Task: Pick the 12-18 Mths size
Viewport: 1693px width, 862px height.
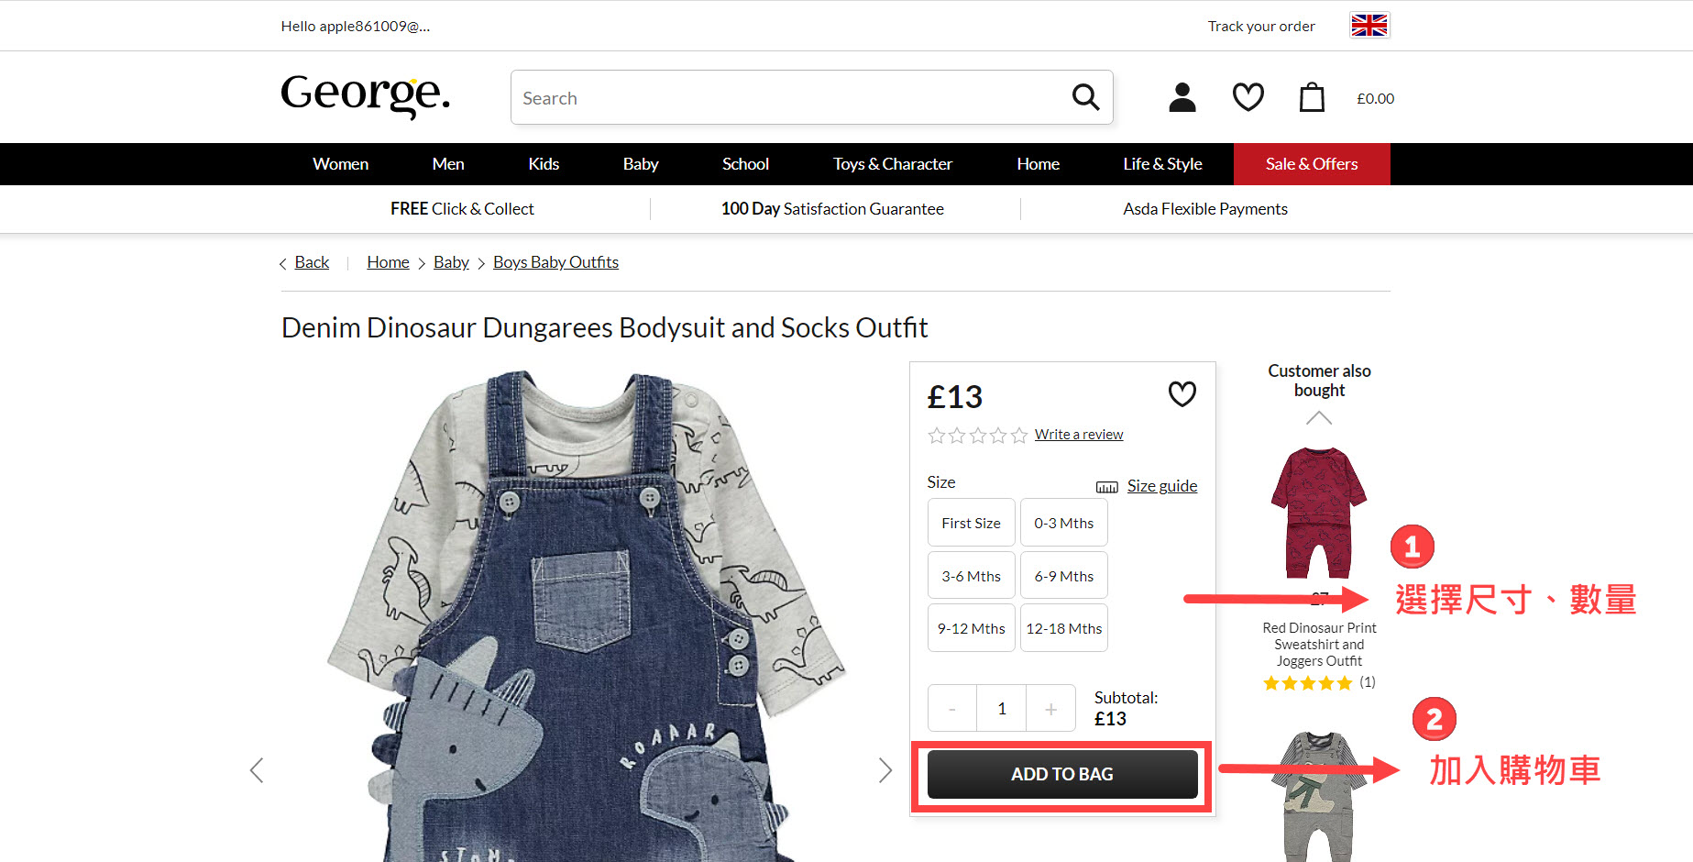Action: click(x=1063, y=628)
